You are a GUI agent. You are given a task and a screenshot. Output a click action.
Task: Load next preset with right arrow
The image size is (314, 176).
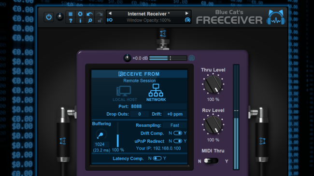click(x=187, y=14)
